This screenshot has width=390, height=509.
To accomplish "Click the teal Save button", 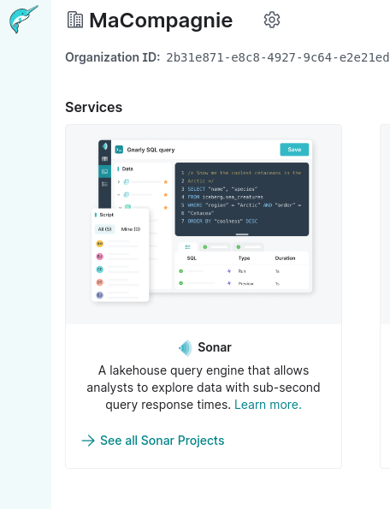I will click(x=294, y=150).
